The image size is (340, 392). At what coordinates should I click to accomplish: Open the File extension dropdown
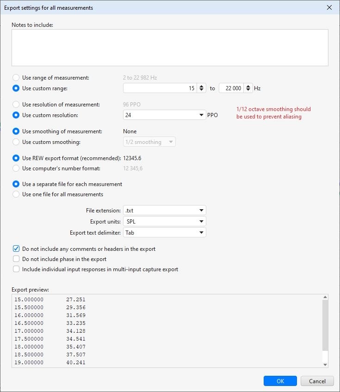point(201,211)
